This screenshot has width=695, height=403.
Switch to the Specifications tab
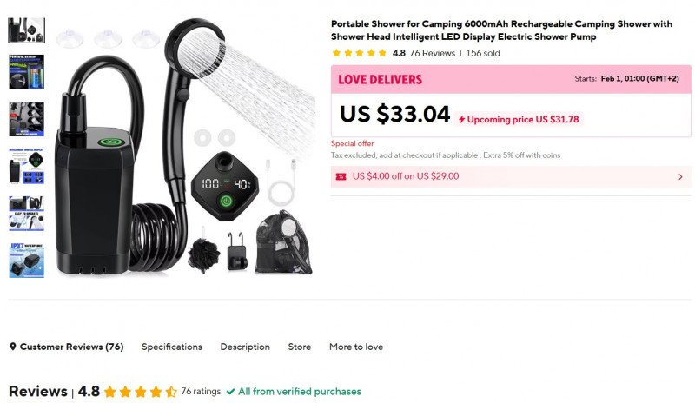point(172,347)
